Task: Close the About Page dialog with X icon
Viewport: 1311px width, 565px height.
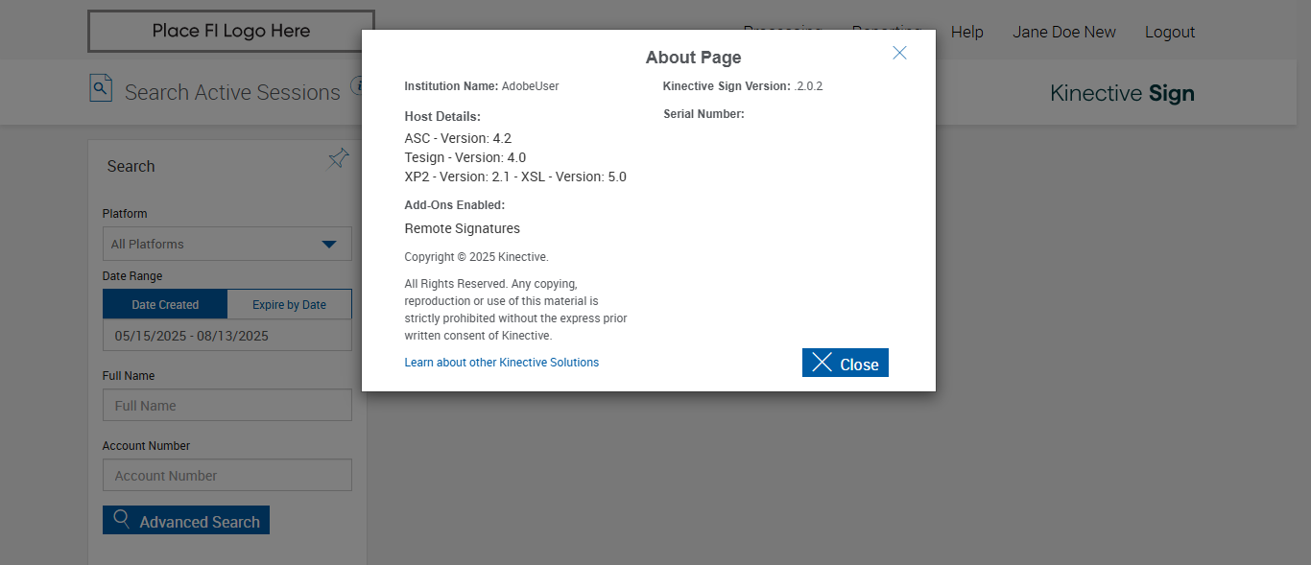Action: coord(899,53)
